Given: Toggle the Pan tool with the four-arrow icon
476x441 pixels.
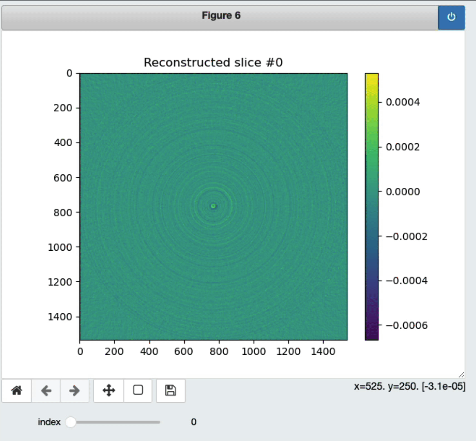Looking at the screenshot, I should (109, 391).
